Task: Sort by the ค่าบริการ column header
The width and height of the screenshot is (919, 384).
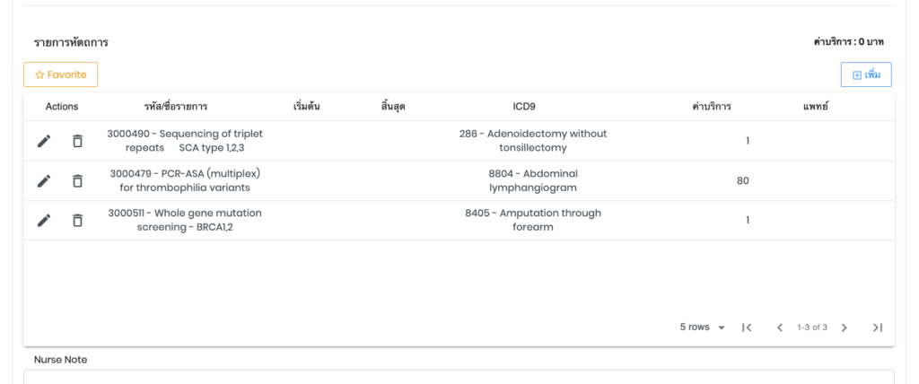Action: tap(711, 107)
